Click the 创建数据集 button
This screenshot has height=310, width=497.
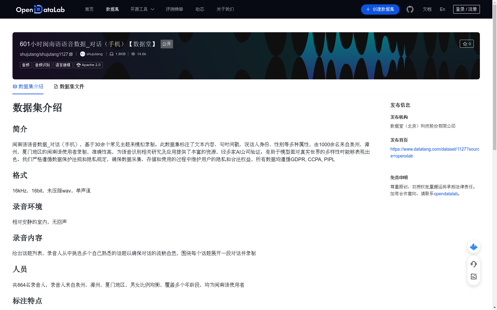click(380, 9)
